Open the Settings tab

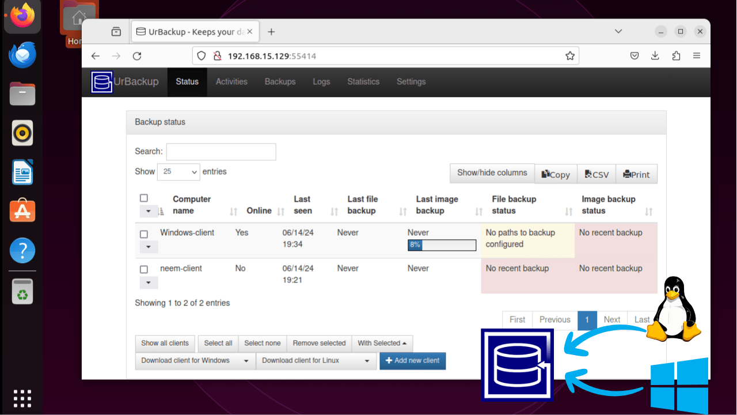point(411,82)
